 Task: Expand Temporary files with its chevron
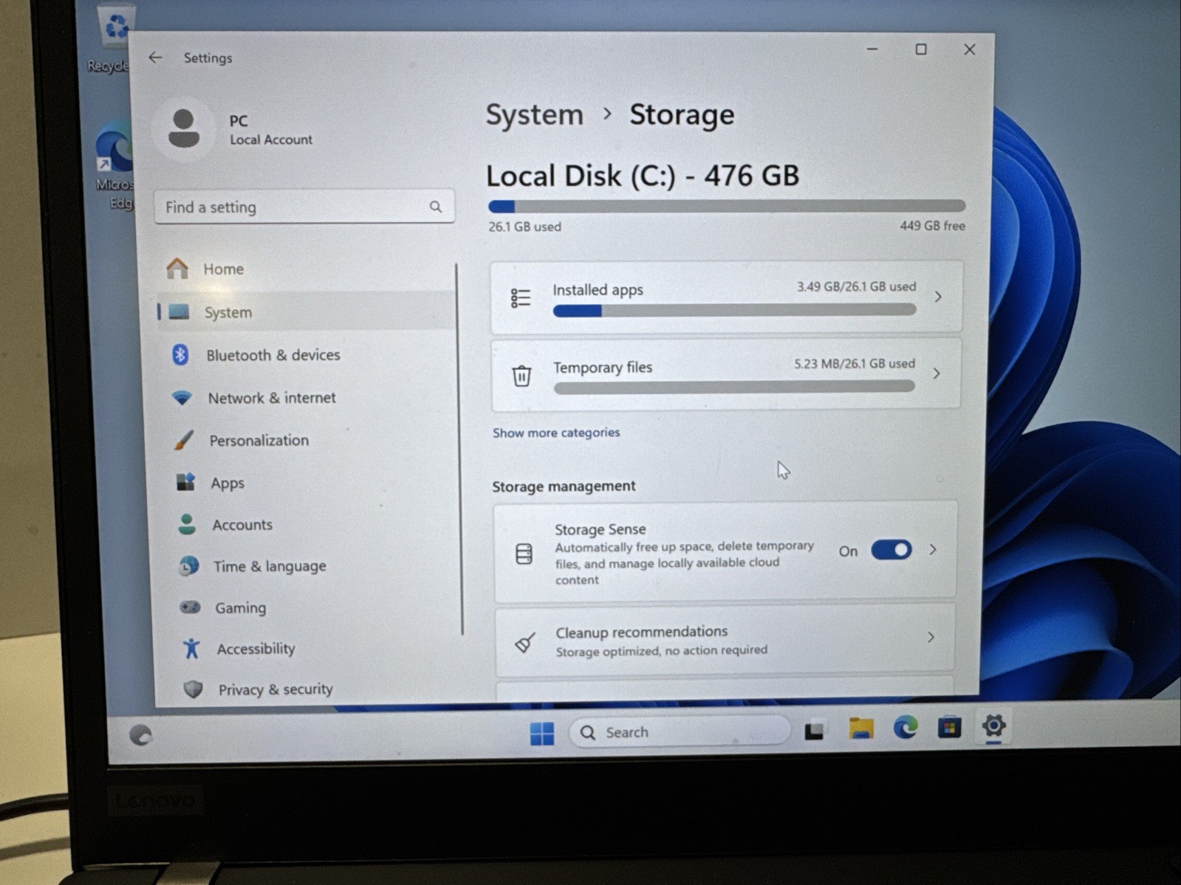point(937,373)
